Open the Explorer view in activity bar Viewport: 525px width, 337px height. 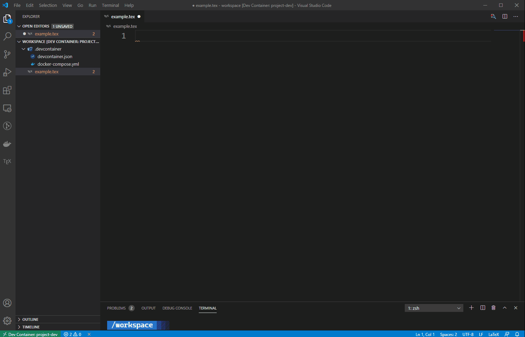[x=7, y=19]
